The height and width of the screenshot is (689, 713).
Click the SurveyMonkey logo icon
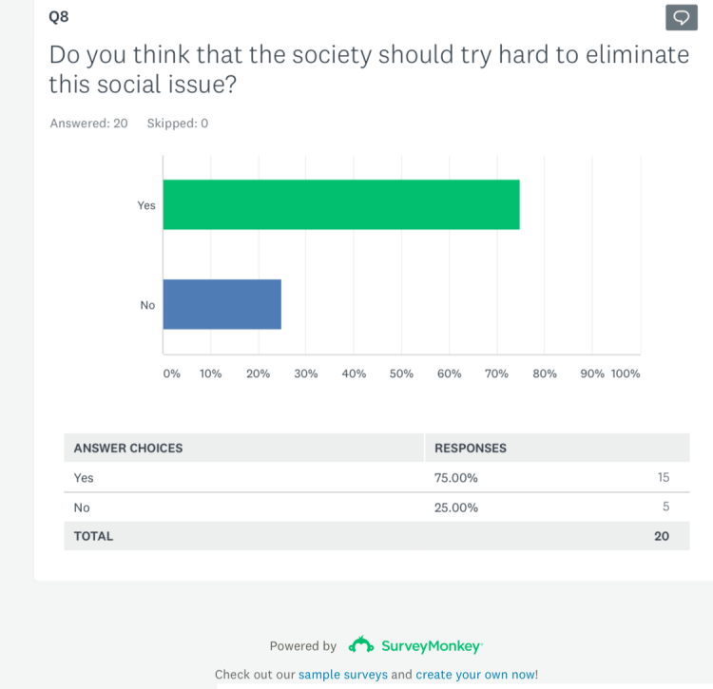coord(361,645)
